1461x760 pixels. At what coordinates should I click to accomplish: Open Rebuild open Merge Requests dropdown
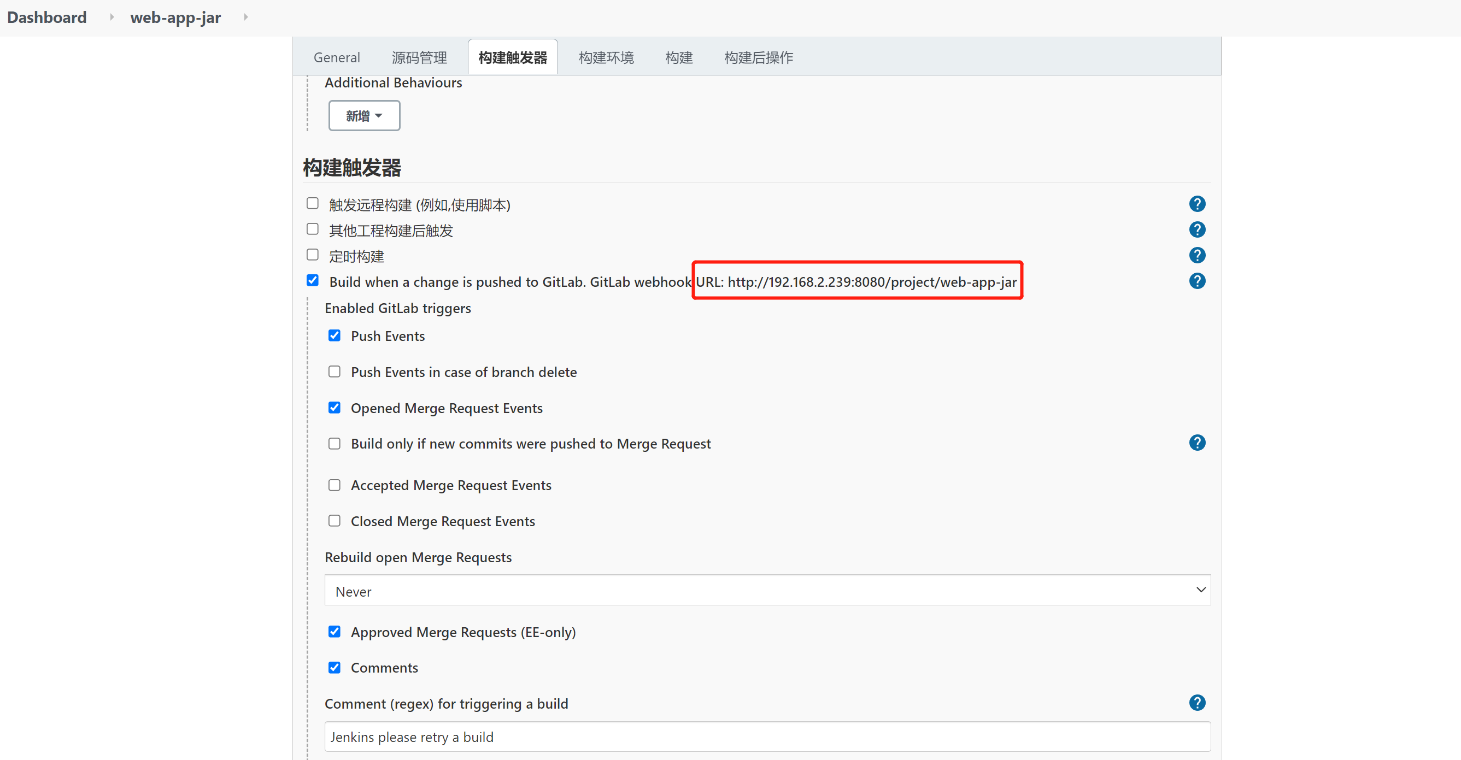coord(767,591)
